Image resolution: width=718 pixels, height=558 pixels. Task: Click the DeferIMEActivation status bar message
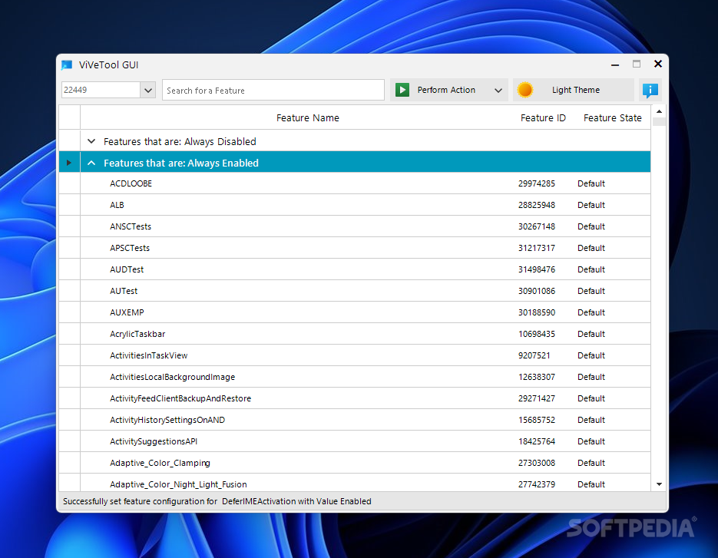pyautogui.click(x=217, y=501)
